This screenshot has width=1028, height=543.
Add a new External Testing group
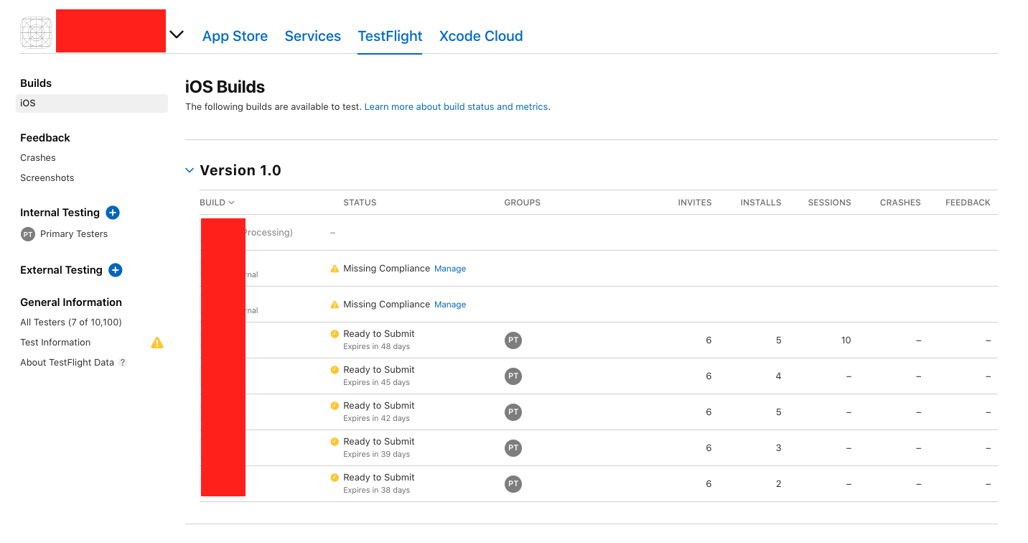click(x=115, y=270)
